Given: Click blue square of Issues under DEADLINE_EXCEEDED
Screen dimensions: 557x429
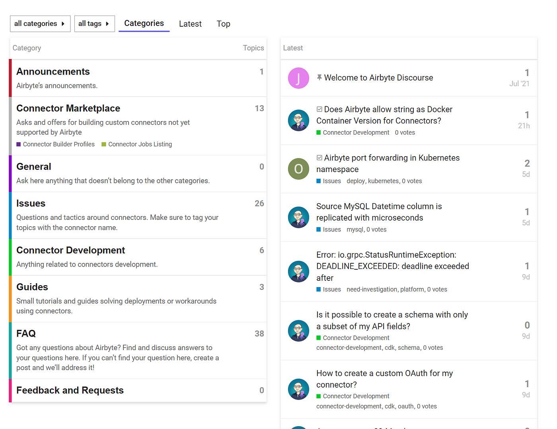Looking at the screenshot, I should pyautogui.click(x=318, y=290).
